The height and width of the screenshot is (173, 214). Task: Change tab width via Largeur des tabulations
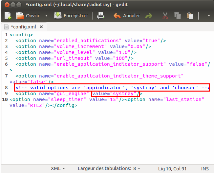tap(109, 168)
